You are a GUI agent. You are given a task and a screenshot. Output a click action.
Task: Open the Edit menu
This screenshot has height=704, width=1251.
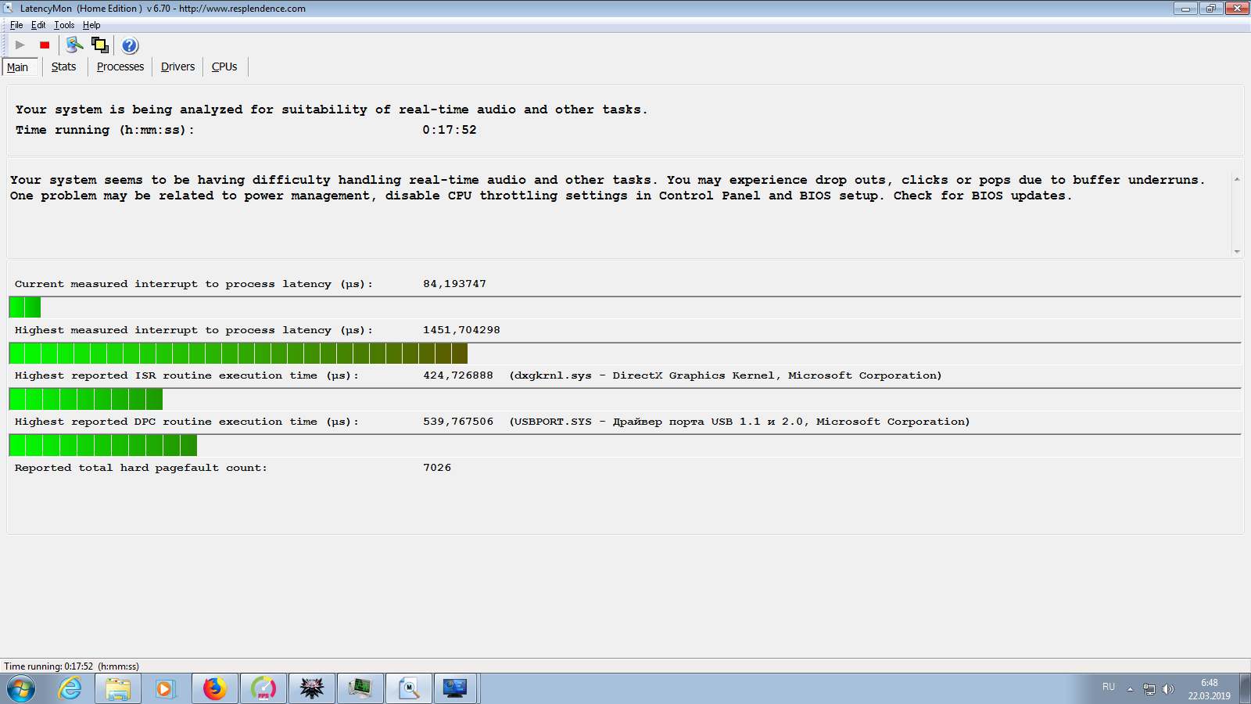(38, 25)
